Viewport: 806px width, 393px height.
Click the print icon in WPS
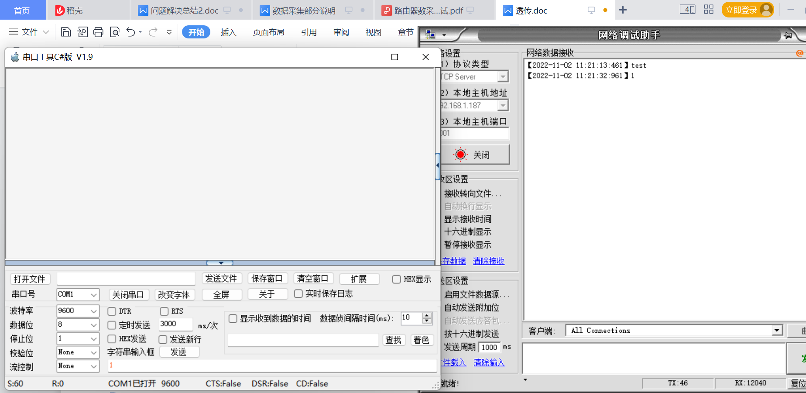[x=98, y=32]
